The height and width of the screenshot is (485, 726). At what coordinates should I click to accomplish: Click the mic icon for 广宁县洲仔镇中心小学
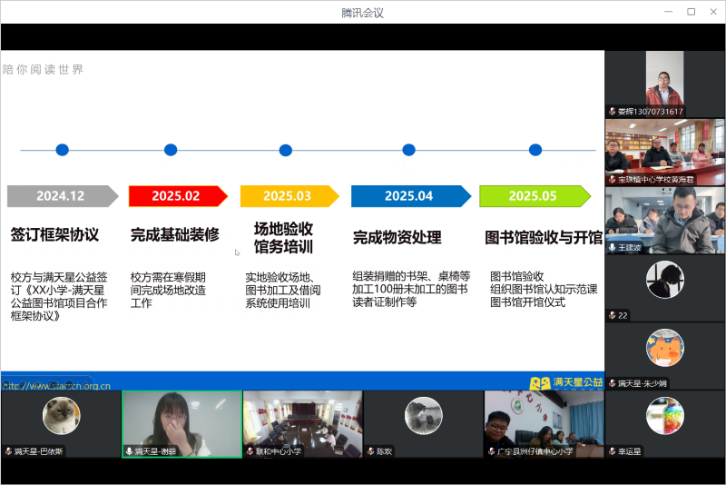pyautogui.click(x=491, y=451)
